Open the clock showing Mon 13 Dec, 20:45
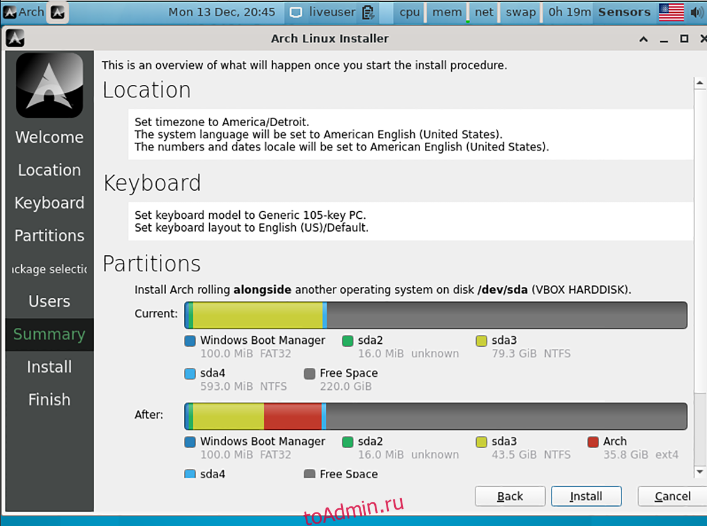Image resolution: width=707 pixels, height=526 pixels. click(x=222, y=12)
